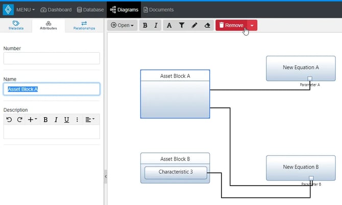This screenshot has width=342, height=205.
Task: Open the Database section
Action: 90,10
